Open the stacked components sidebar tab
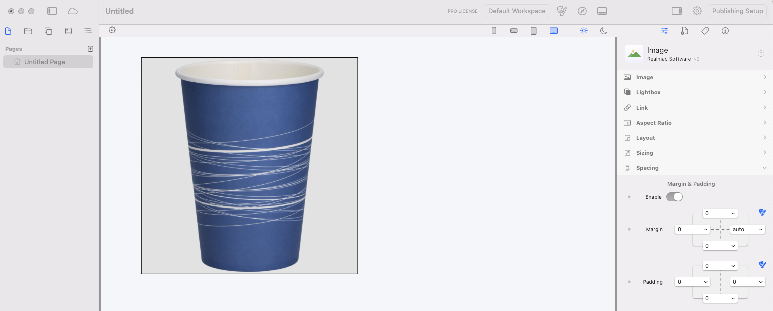773x311 pixels. (48, 31)
